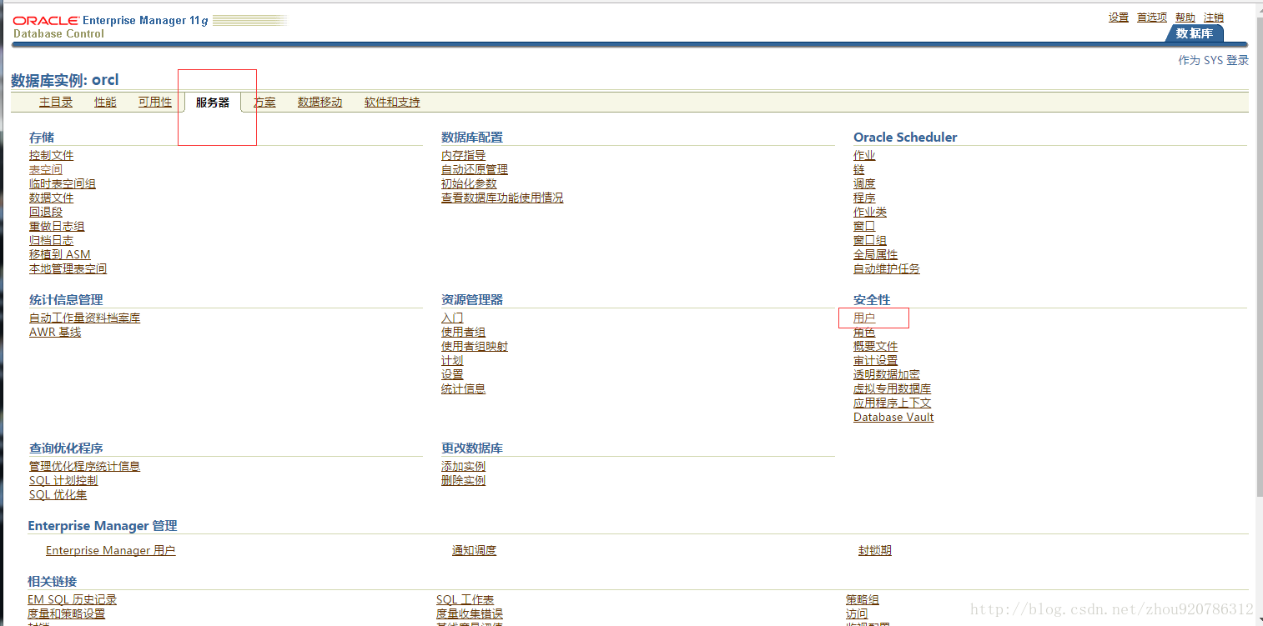Screen dimensions: 1263x626
Task: Click EM SQL 历史记录 link
Action: coord(73,600)
